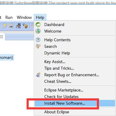Open Tips and Tricks...
116x116 pixels.
coord(75,68)
